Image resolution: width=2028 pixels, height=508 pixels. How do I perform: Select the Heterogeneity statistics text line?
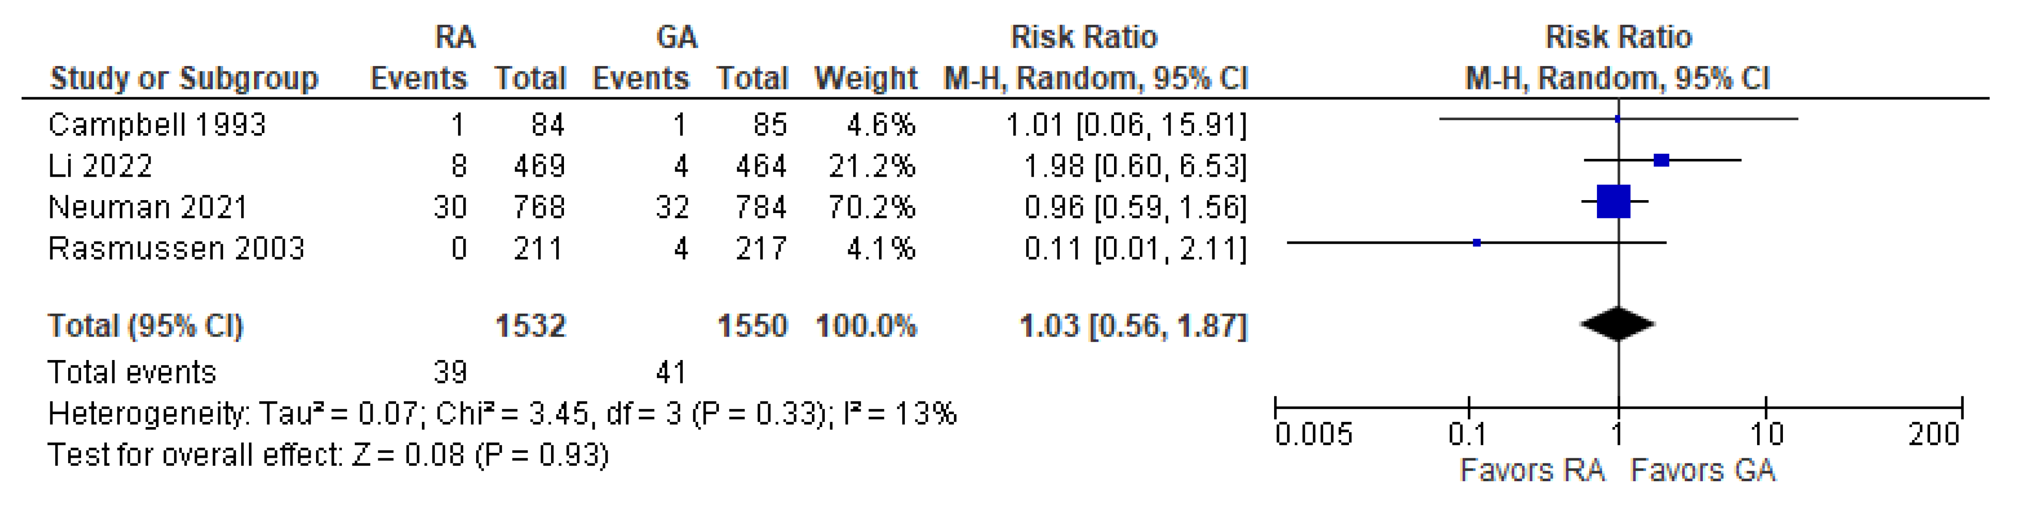[x=502, y=414]
